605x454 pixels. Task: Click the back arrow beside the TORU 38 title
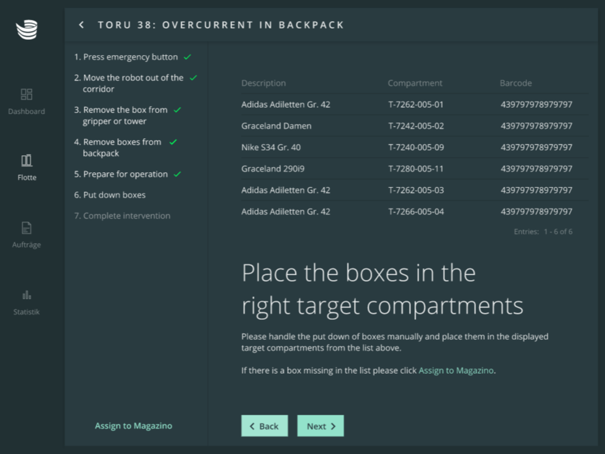(x=81, y=25)
